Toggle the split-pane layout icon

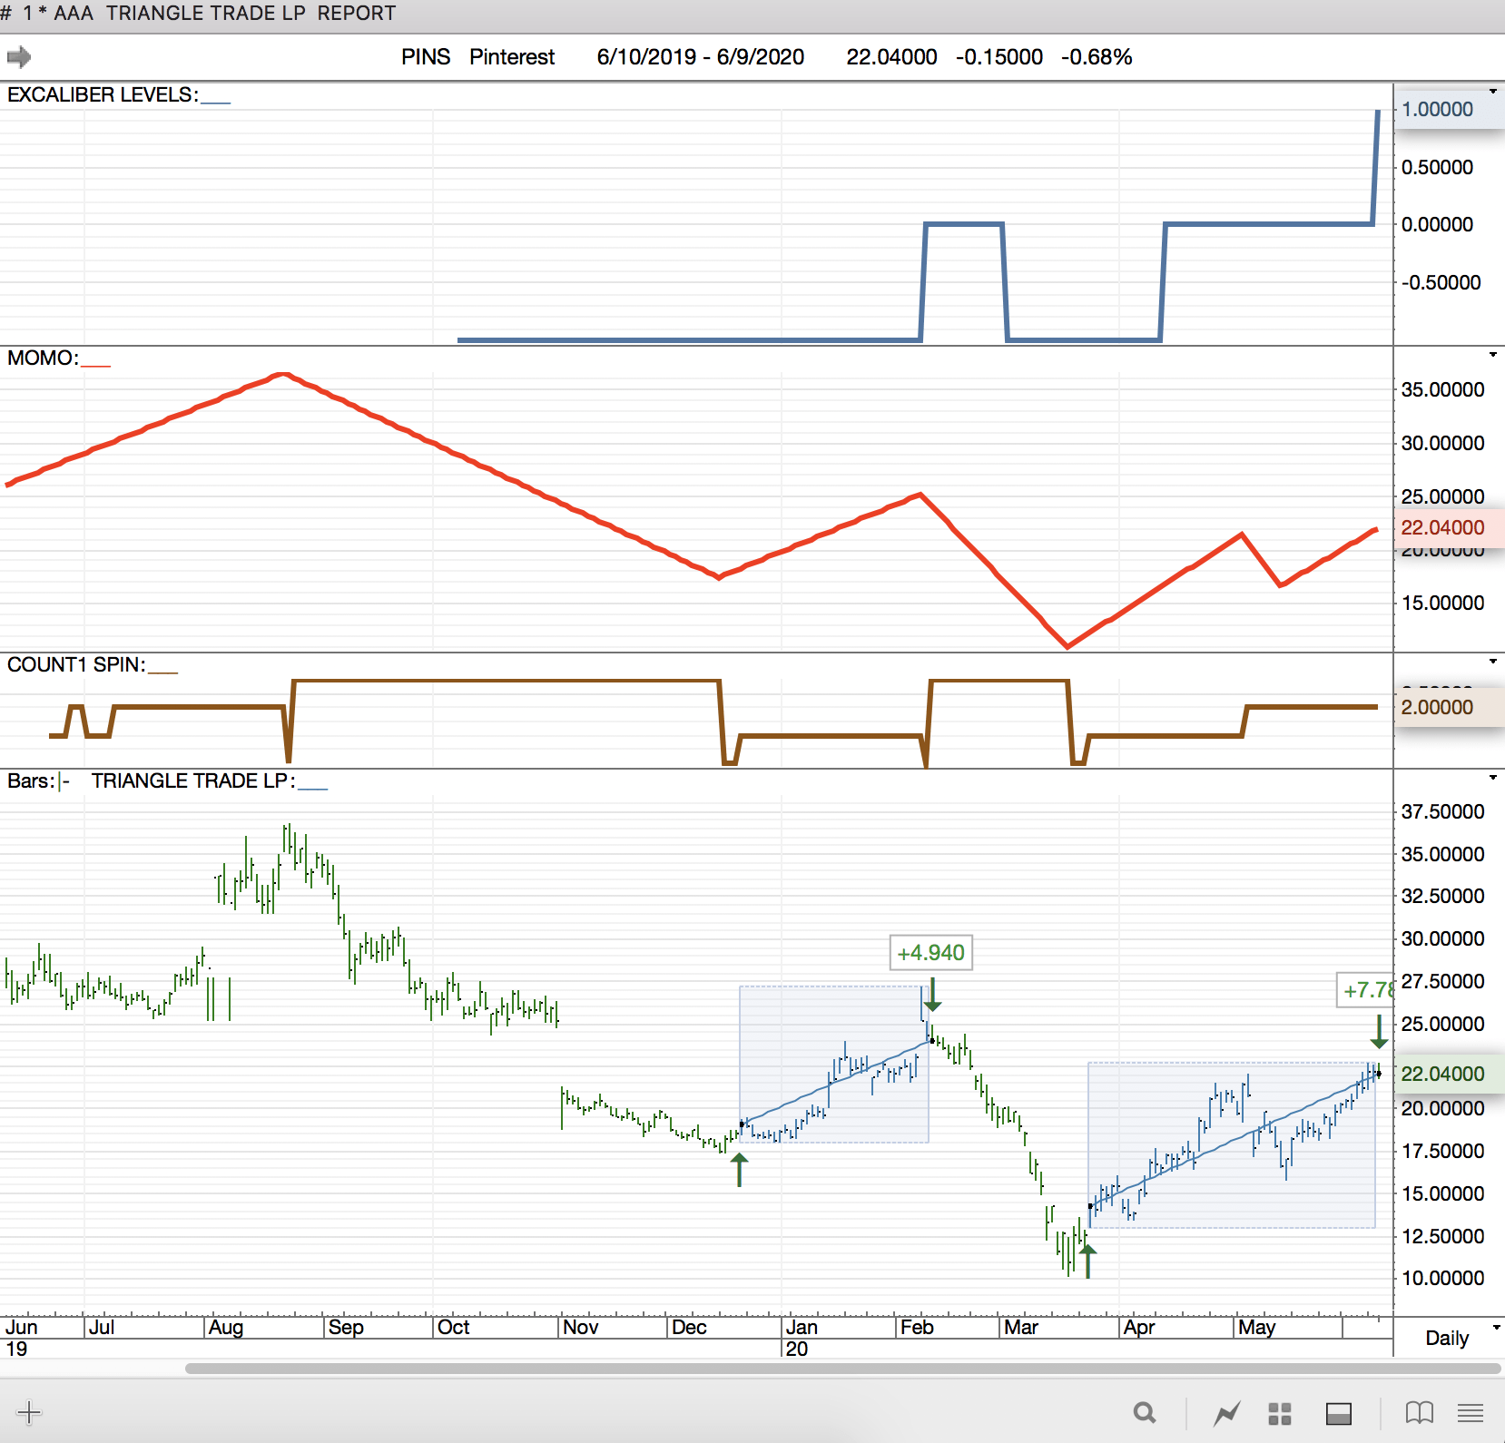(1338, 1413)
